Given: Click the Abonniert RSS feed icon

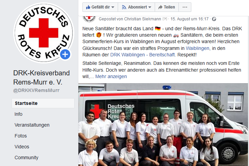Looking at the screenshot, I should pyautogui.click(x=124, y=7).
